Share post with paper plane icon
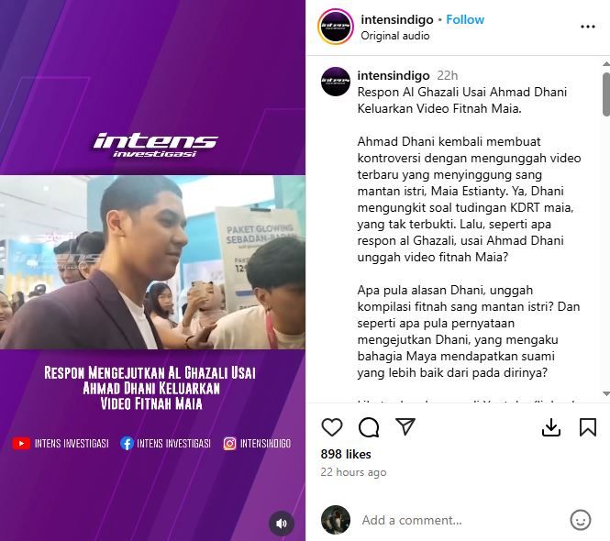 coord(405,426)
